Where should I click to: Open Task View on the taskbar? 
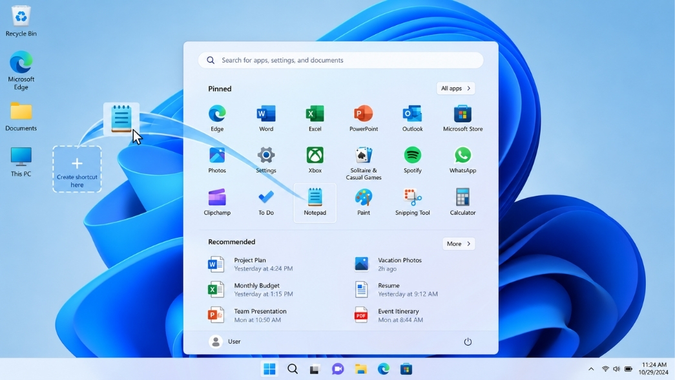315,369
